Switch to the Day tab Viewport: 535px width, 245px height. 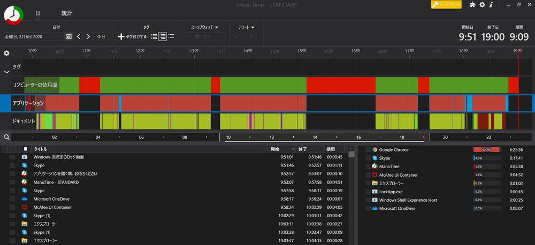point(37,13)
